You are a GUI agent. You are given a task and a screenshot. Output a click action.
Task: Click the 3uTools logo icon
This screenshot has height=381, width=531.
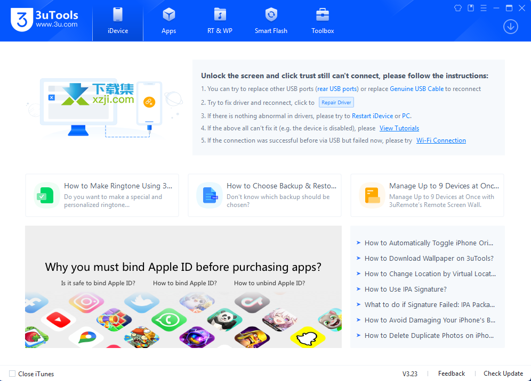coord(20,20)
